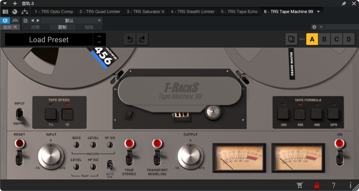This screenshot has width=359, height=191.
Task: Toggle the plugin power bypass button
Action: 5,20
